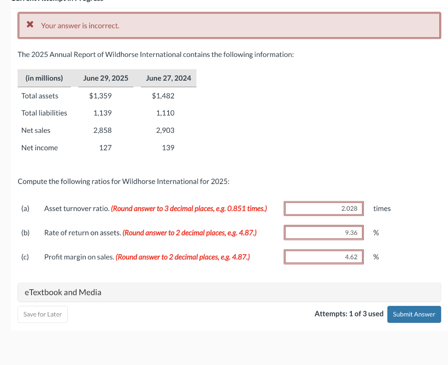The image size is (448, 365).
Task: Click the June 29, 2025 column header
Action: (x=106, y=78)
